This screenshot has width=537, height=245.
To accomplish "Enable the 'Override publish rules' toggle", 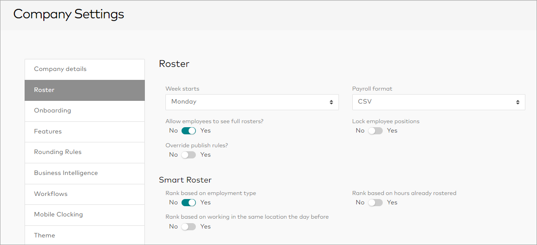I will point(189,155).
